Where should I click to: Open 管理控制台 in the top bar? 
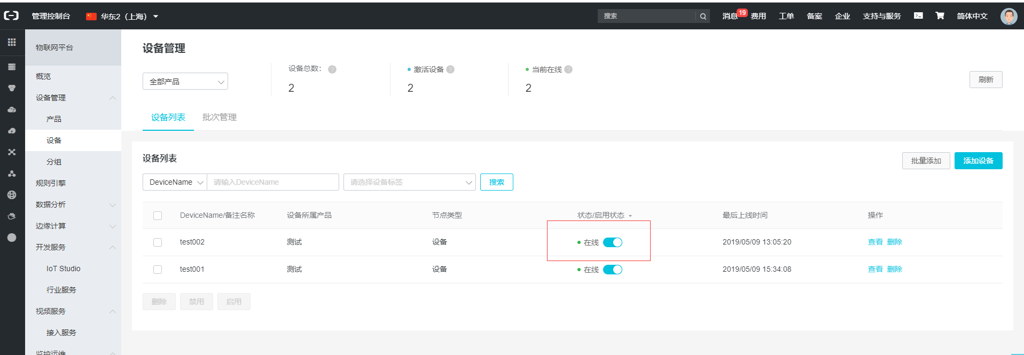51,16
